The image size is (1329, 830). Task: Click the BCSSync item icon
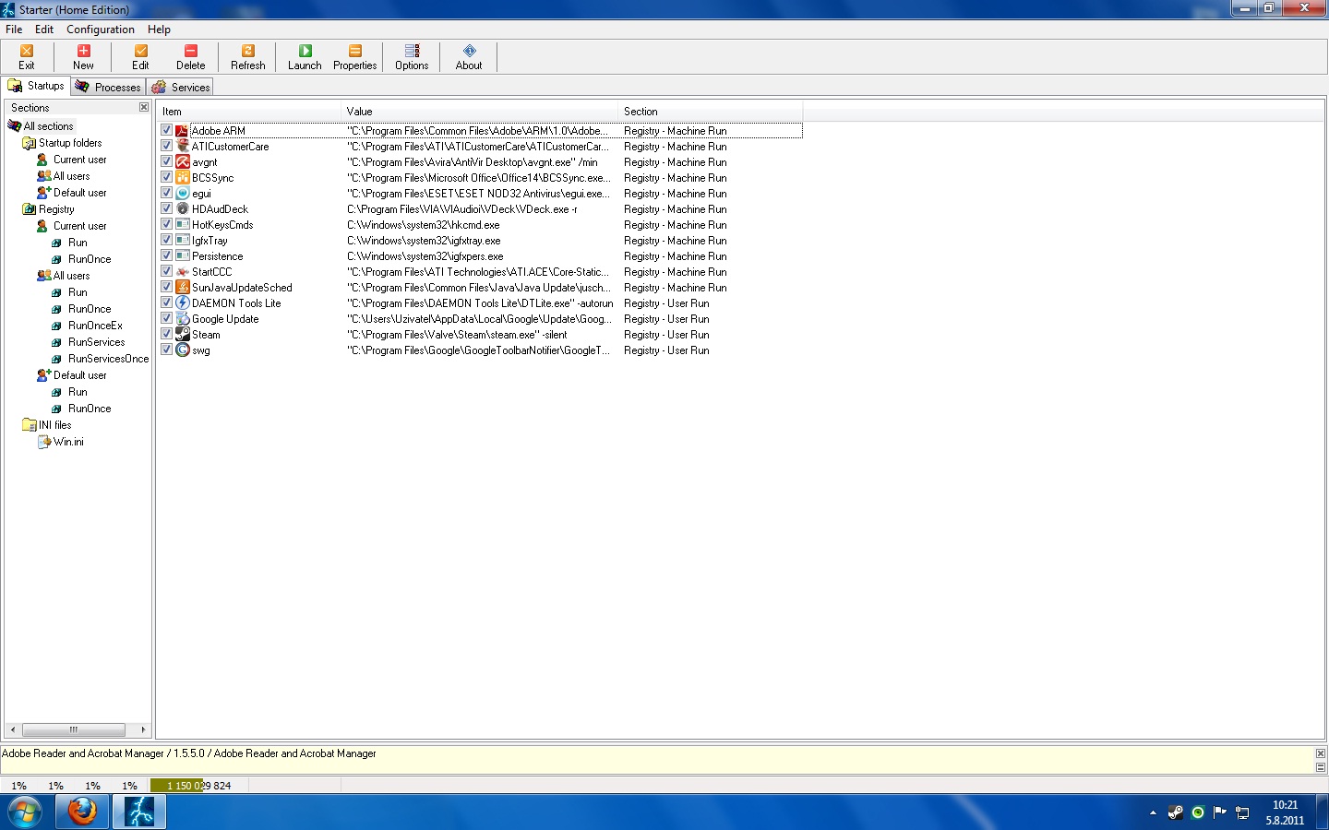183,178
